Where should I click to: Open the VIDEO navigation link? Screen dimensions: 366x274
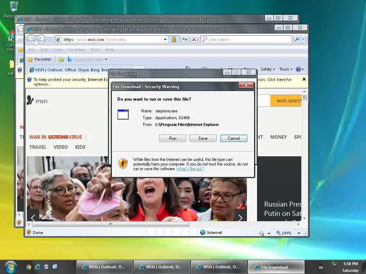pyautogui.click(x=61, y=147)
